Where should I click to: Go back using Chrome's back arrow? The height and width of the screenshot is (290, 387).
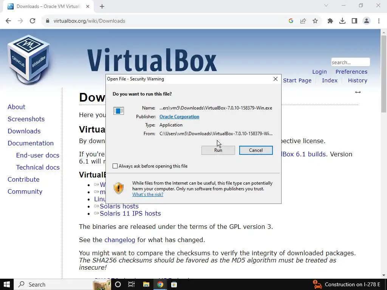tap(8, 21)
